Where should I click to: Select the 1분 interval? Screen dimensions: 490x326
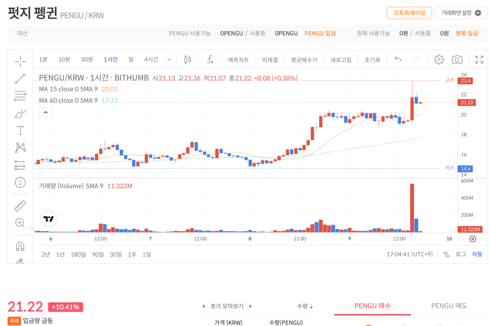tap(43, 59)
